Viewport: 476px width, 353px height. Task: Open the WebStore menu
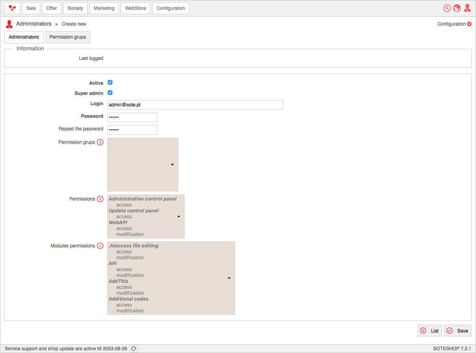tap(135, 8)
